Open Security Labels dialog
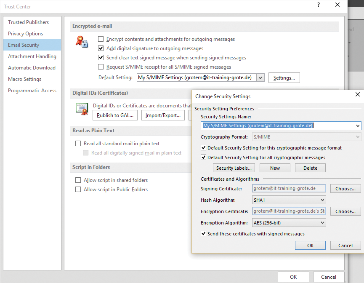This screenshot has height=283, width=364. tap(234, 168)
